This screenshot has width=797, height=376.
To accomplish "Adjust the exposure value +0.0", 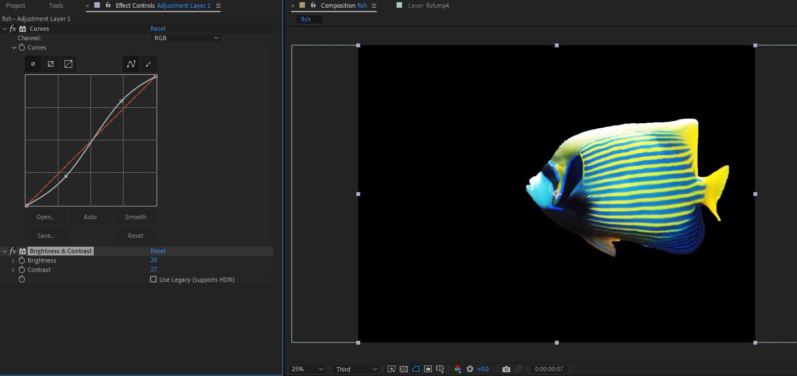I will 483,369.
